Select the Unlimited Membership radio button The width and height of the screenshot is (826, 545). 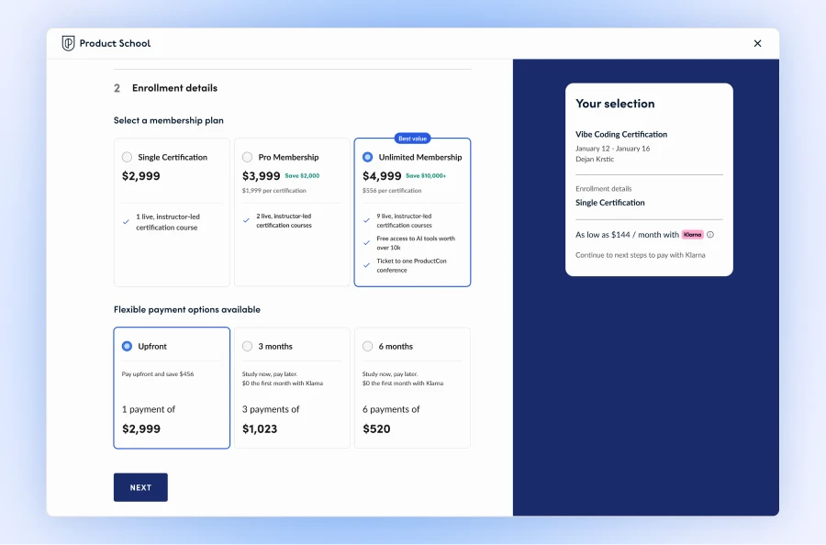tap(368, 157)
